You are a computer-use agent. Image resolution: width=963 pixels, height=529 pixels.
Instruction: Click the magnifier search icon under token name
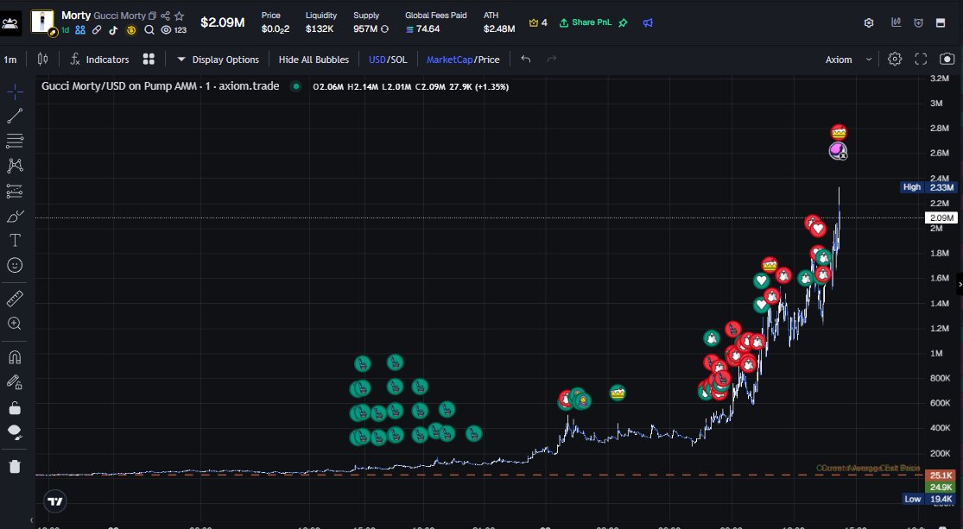pos(149,29)
